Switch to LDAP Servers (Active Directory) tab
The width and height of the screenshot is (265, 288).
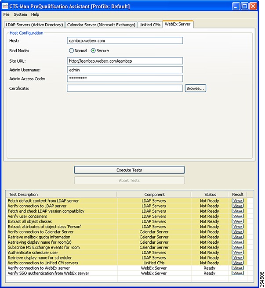[34, 25]
